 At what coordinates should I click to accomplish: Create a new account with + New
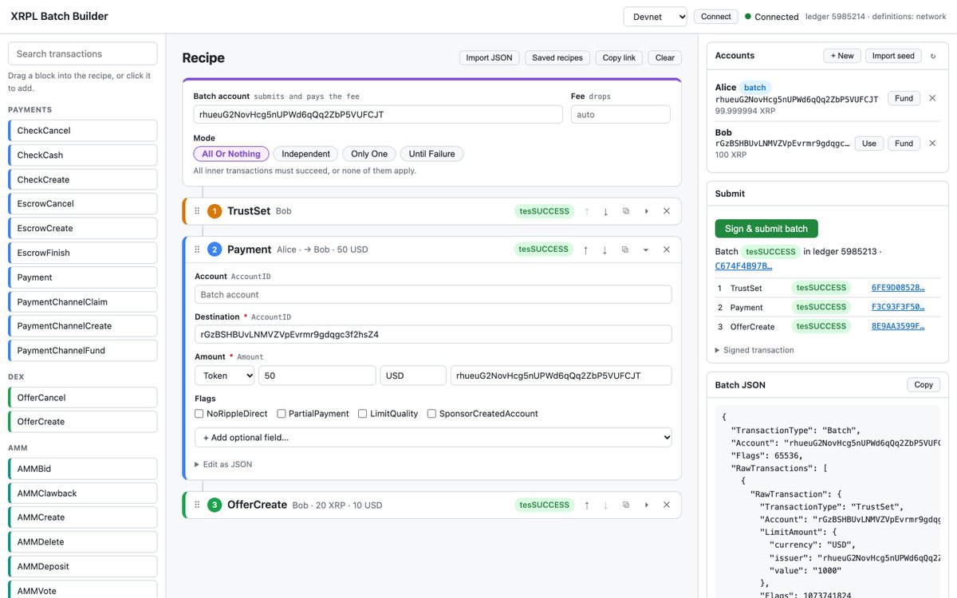point(841,56)
